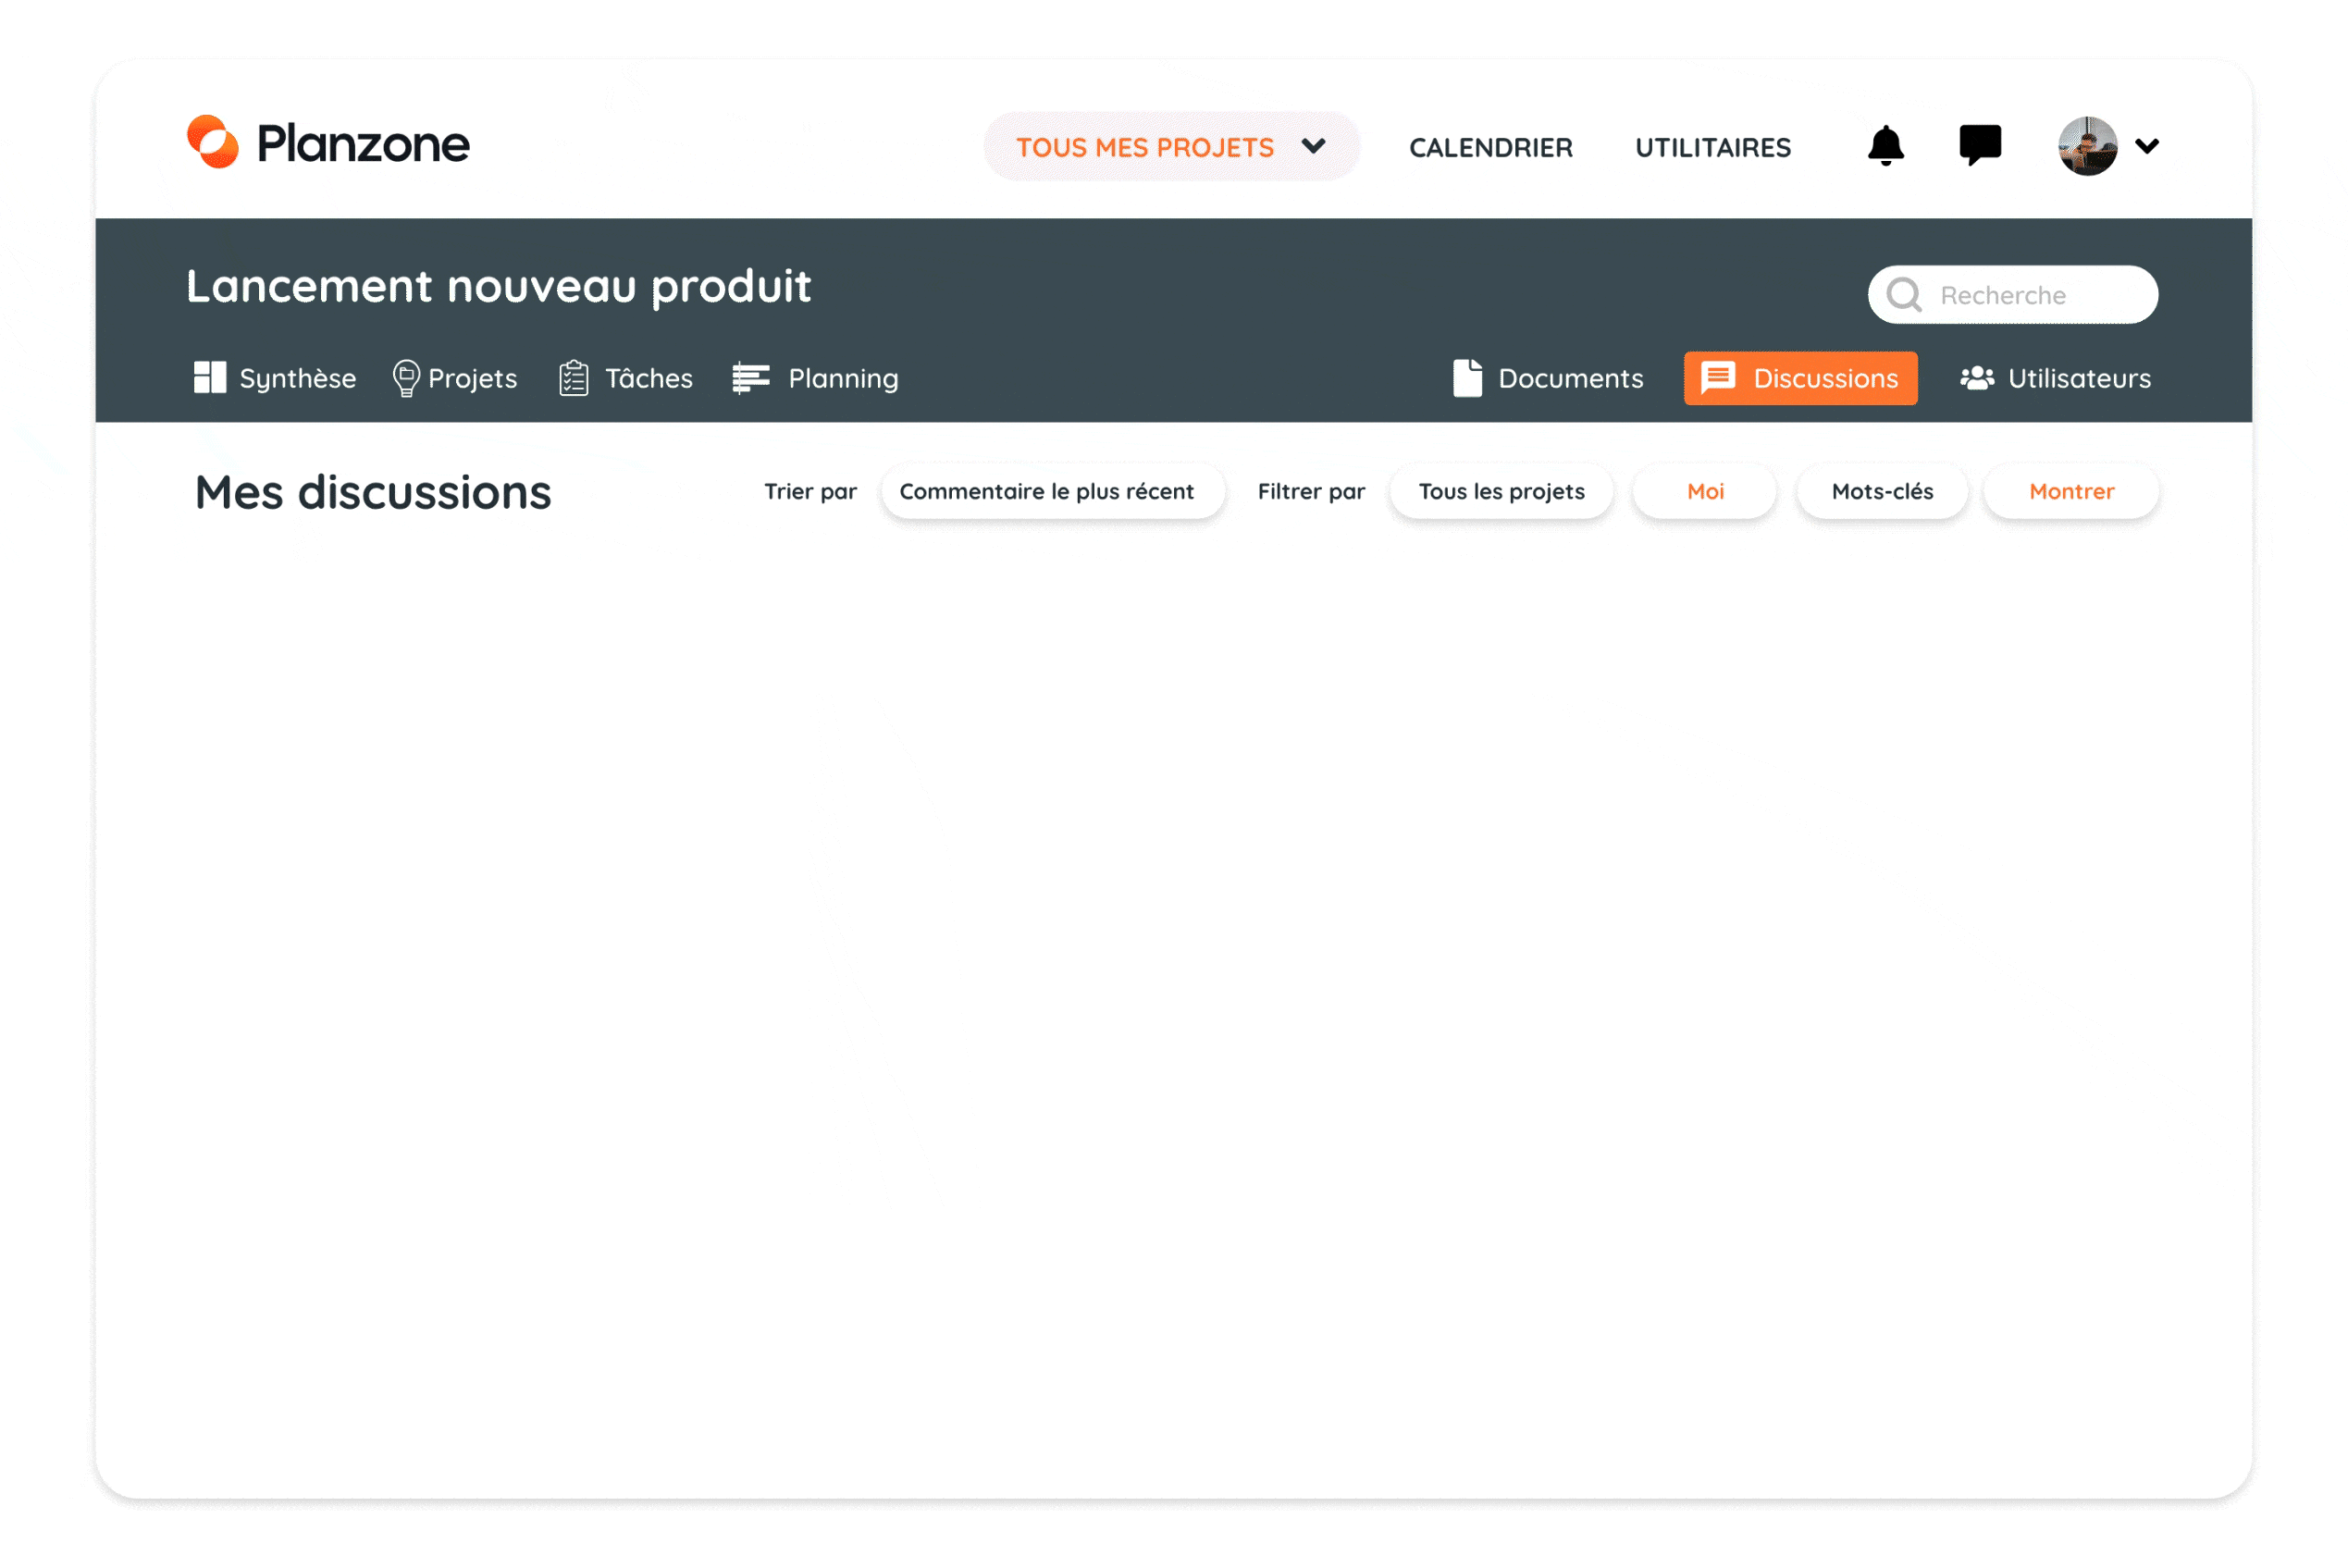Image resolution: width=2348 pixels, height=1568 pixels.
Task: Click the Synthèse dashboard grid icon
Action: [209, 378]
